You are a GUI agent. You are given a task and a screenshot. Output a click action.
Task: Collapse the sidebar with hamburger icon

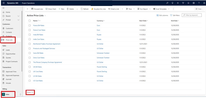coord(4,8)
